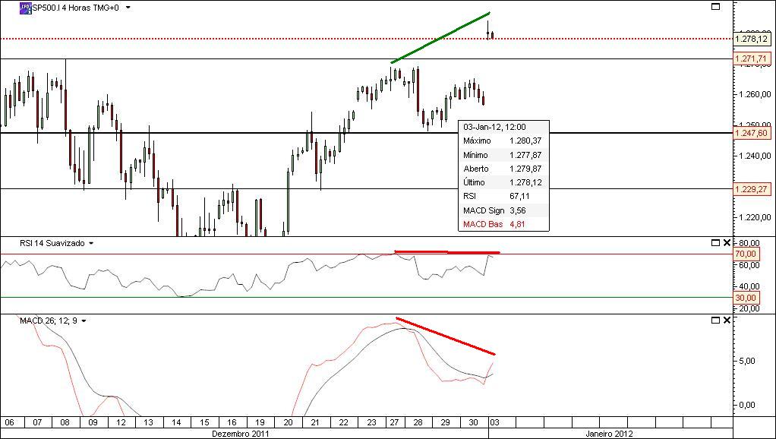Click the RSI 14 Suavizado indicator title
Image resolution: width=776 pixels, height=439 pixels.
pyautogui.click(x=52, y=244)
